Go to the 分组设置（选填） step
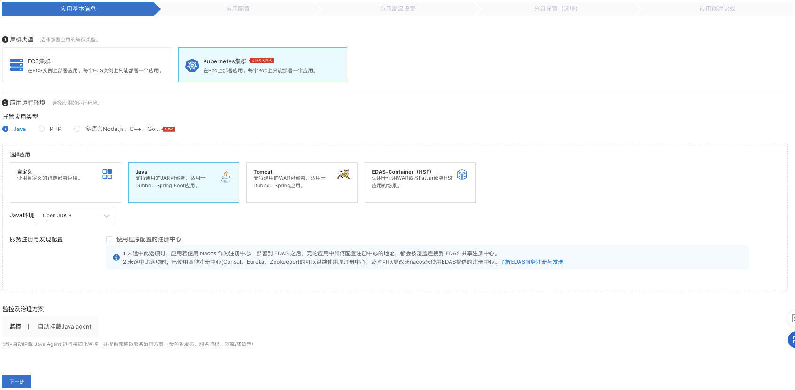This screenshot has height=390, width=795. tap(557, 9)
